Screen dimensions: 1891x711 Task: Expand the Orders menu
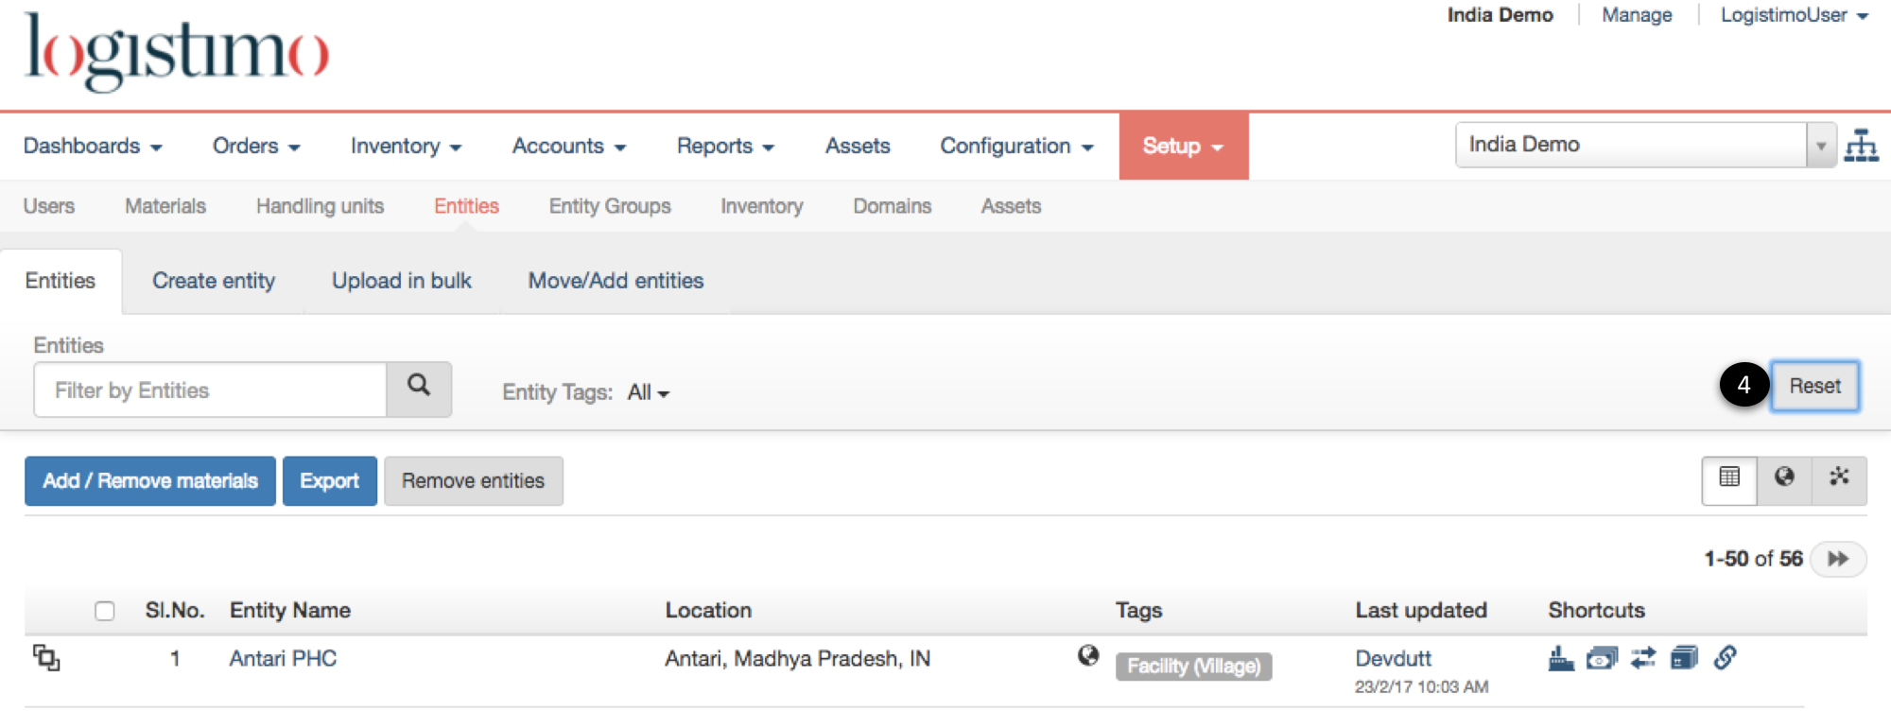[x=256, y=146]
